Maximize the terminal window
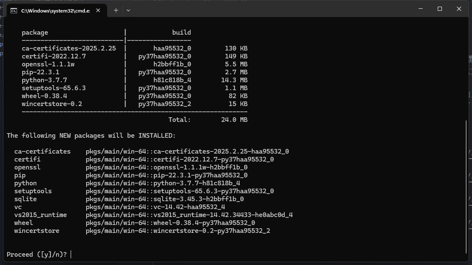This screenshot has width=472, height=265. pos(440,9)
